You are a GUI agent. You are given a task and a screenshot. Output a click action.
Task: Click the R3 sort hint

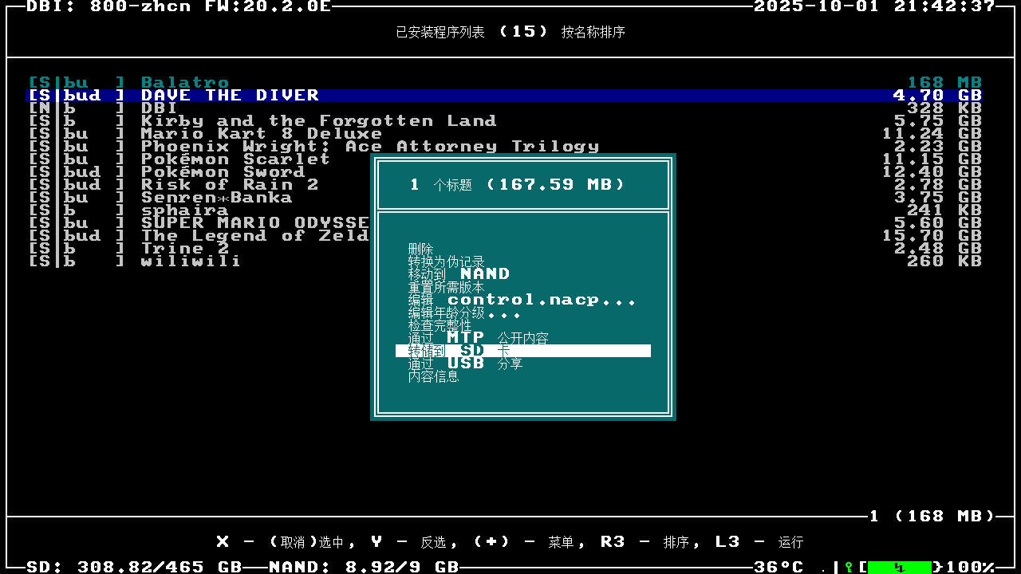click(x=645, y=541)
